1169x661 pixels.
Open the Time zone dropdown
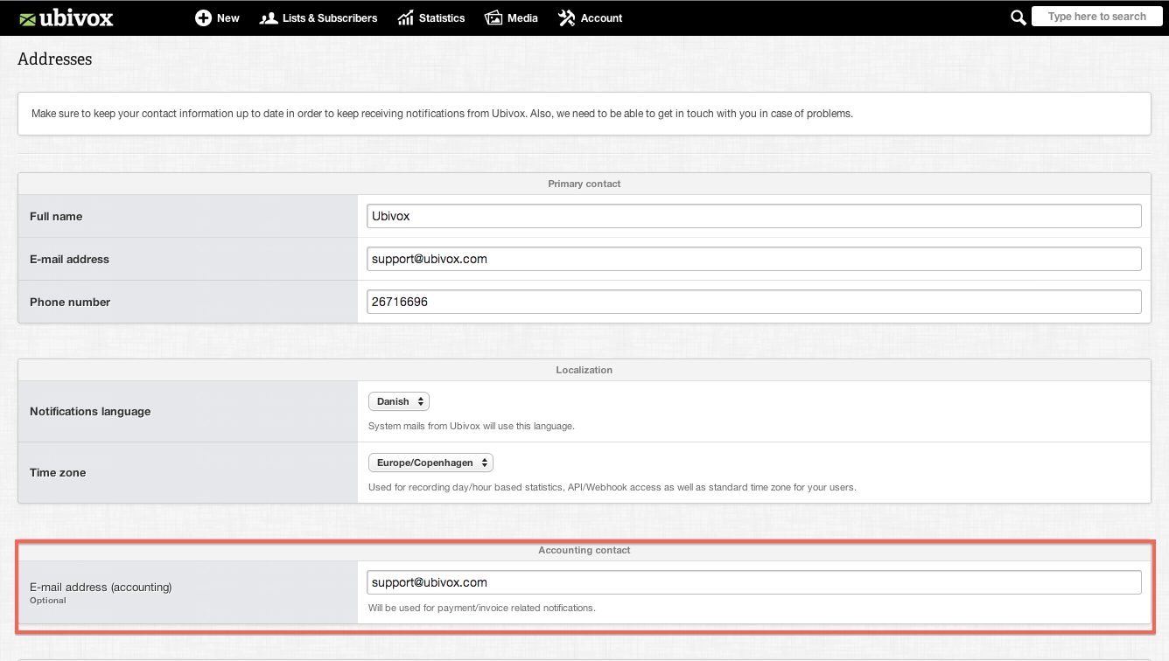(x=431, y=463)
